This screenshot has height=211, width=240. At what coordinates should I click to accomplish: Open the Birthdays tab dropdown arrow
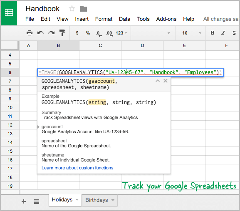[x=113, y=200]
